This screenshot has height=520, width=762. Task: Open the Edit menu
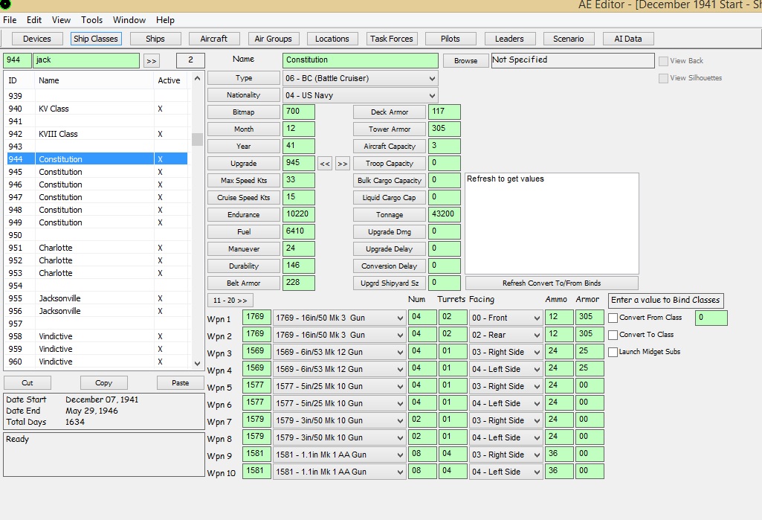point(34,20)
